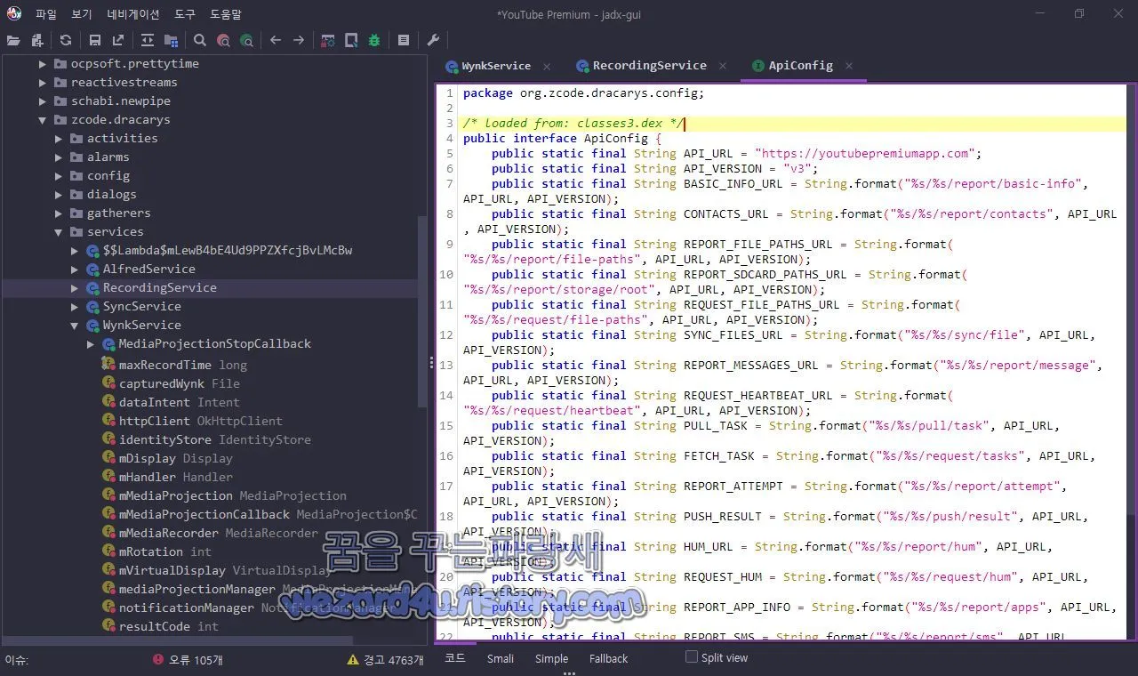Image resolution: width=1138 pixels, height=676 pixels.
Task: Select the mMediaRecorder field
Action: point(219,534)
